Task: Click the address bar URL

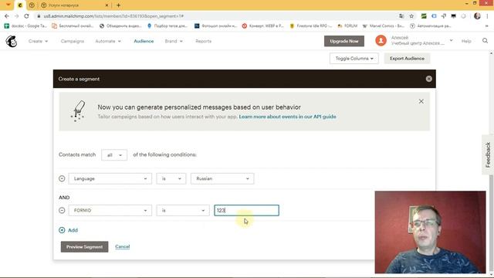Action: (x=113, y=16)
